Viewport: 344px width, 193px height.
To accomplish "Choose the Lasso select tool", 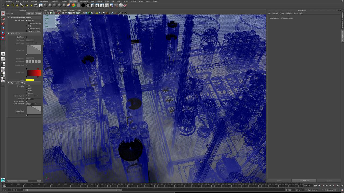I will click(3, 18).
